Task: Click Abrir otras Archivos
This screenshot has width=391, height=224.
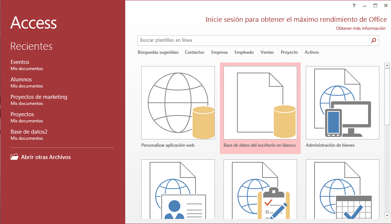Action: click(46, 157)
